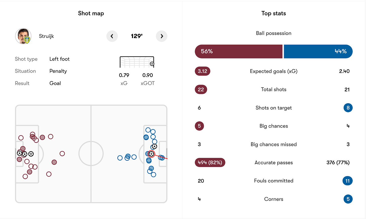366x219 pixels.
Task: Click the blue 8 shots on target badge
Action: (x=348, y=108)
